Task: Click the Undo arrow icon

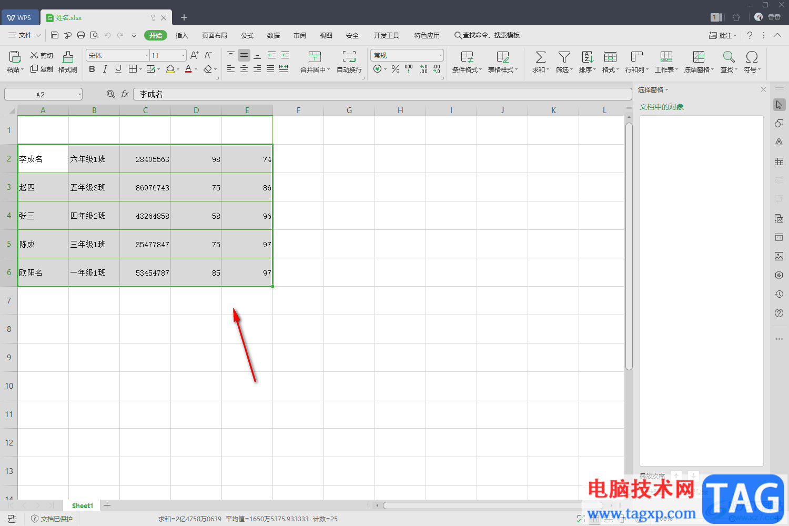Action: pos(107,35)
